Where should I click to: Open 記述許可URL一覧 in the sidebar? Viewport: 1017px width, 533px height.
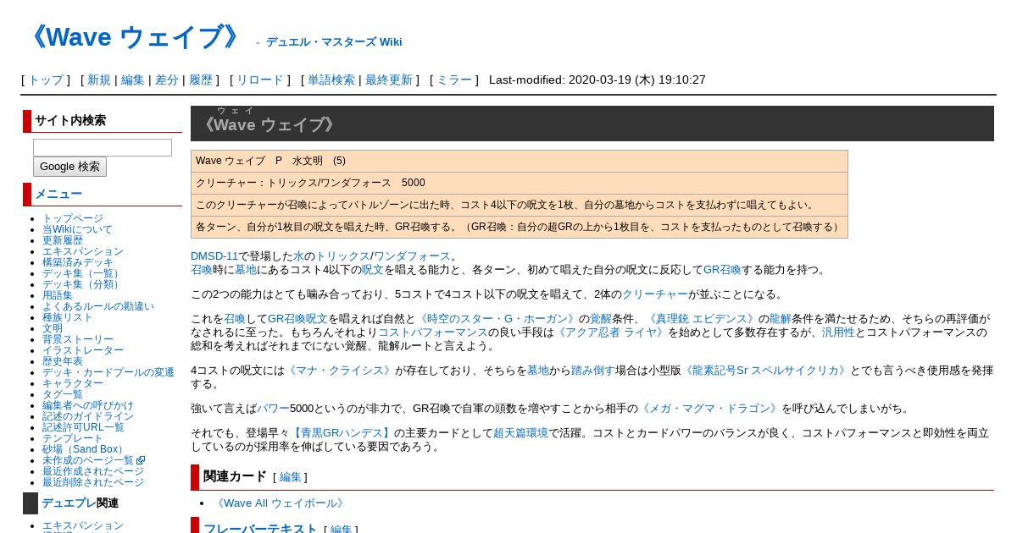point(83,427)
